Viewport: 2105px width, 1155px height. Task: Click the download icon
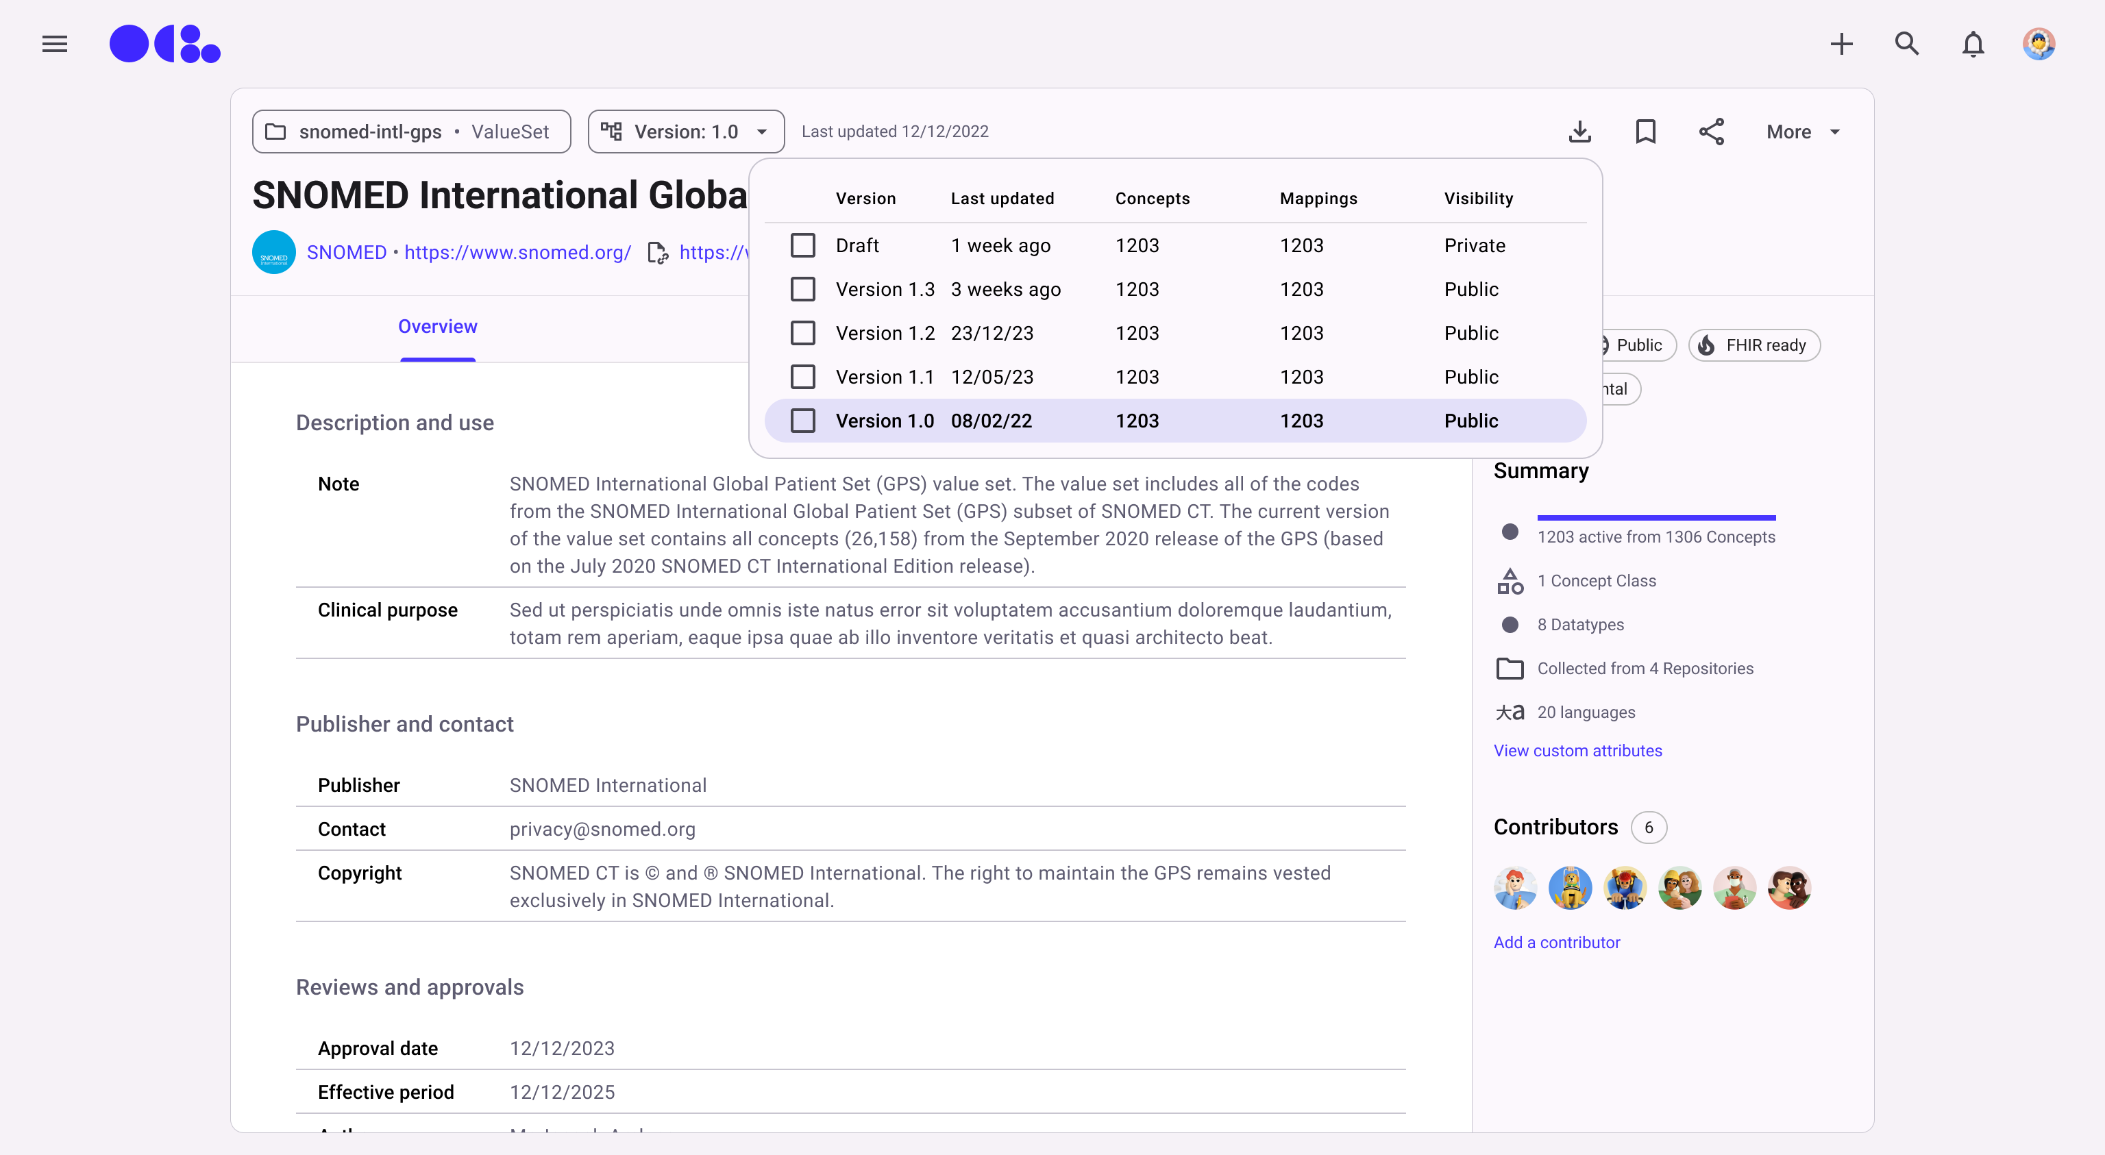(1579, 132)
